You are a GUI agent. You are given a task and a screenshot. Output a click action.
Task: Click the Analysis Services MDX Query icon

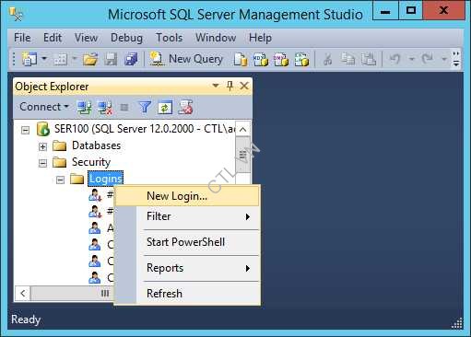point(261,59)
